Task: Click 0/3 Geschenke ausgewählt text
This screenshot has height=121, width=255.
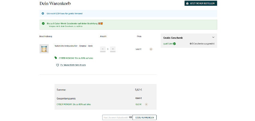Action: [x=202, y=44]
